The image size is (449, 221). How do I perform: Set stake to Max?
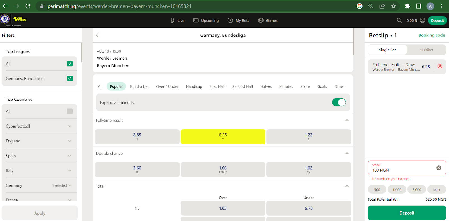pos(437,189)
